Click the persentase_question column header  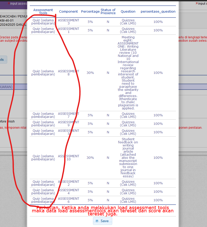[x=158, y=12]
